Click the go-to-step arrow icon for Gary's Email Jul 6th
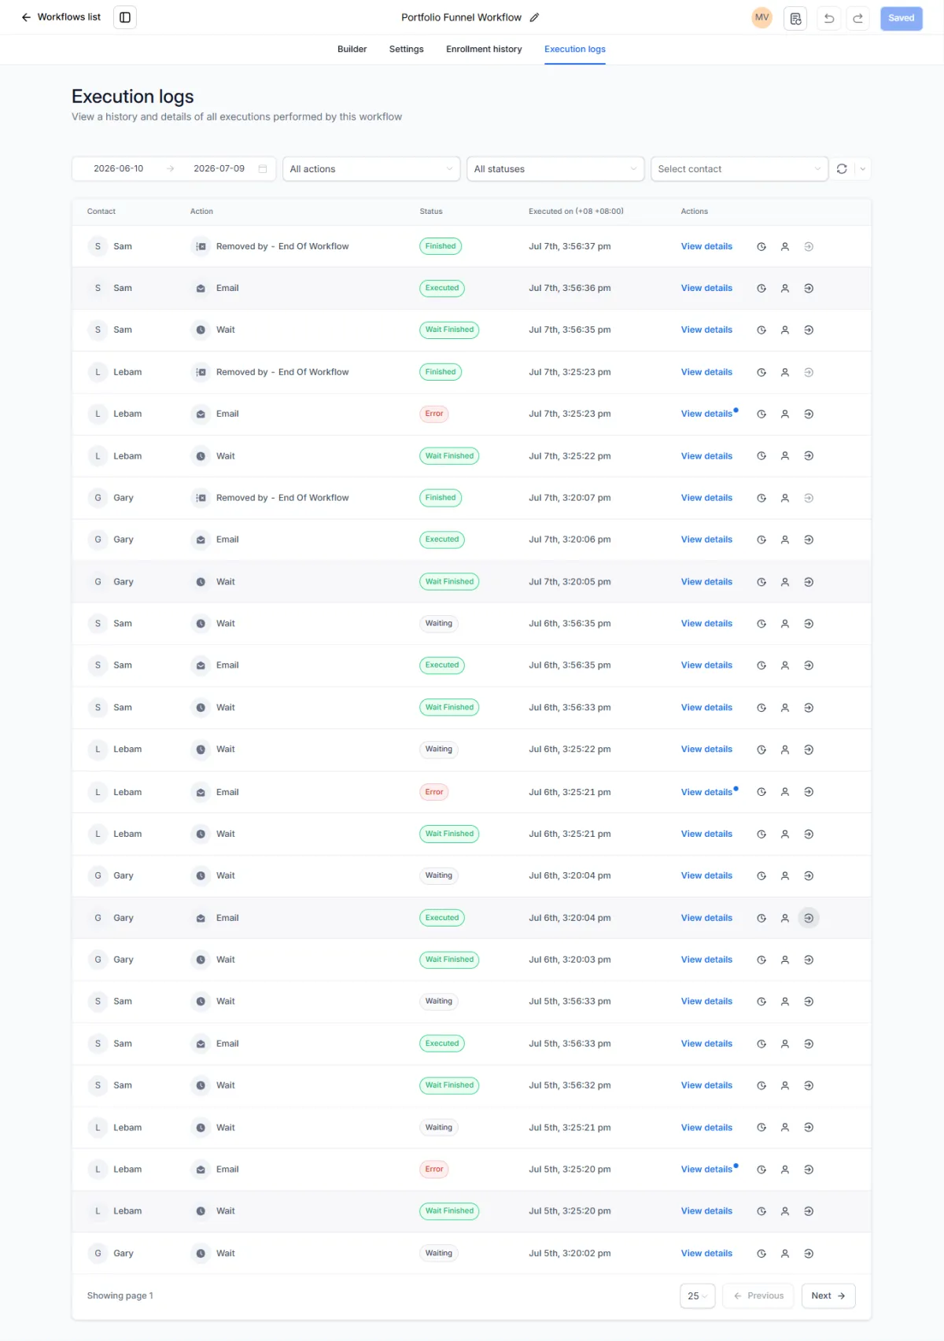Screen dimensions: 944x1341 coord(809,918)
